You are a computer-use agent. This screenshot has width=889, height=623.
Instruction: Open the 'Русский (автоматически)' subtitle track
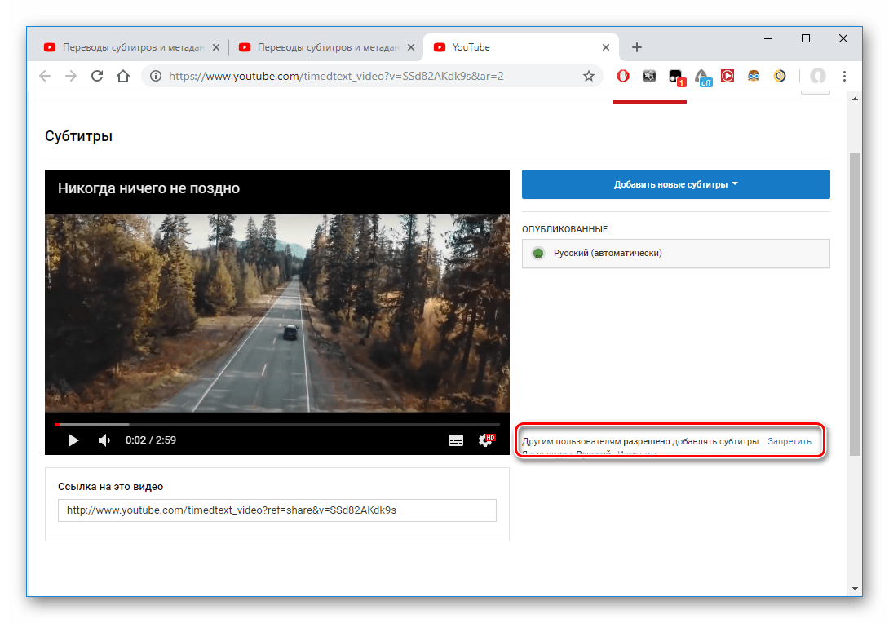pyautogui.click(x=676, y=254)
